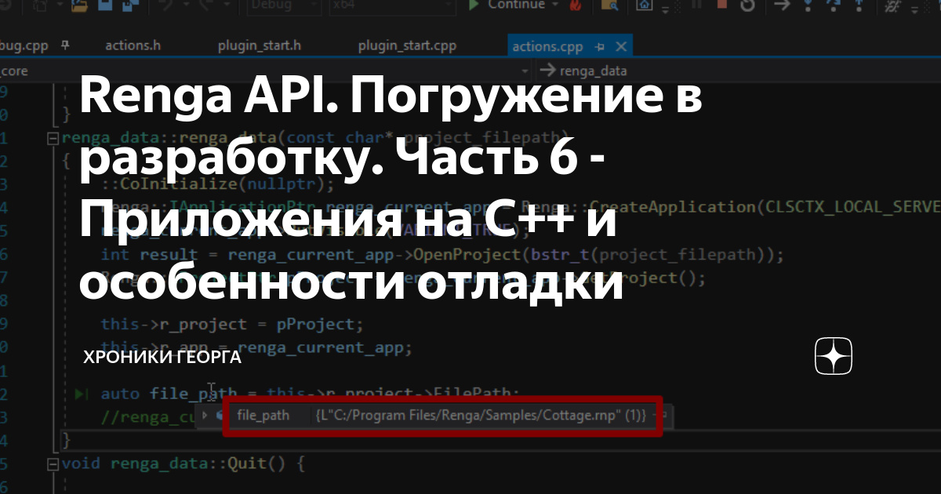Click the Yandex Zen star logo

[833, 357]
